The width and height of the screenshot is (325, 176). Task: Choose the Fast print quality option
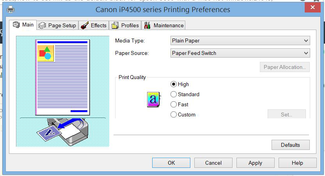174,104
